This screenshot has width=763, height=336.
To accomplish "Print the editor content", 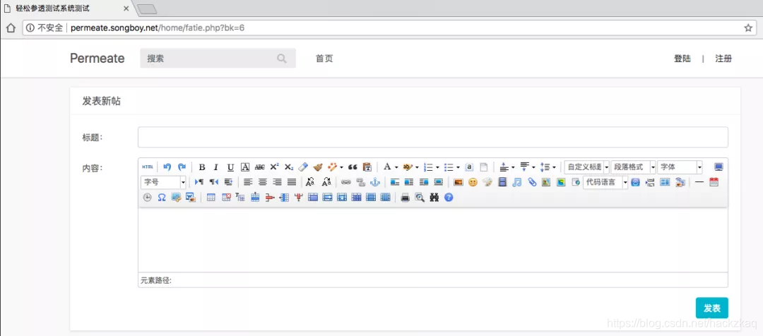I will point(405,198).
